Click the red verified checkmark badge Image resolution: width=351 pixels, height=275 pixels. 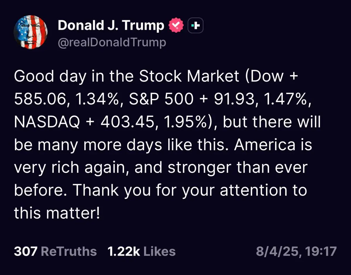tap(176, 26)
